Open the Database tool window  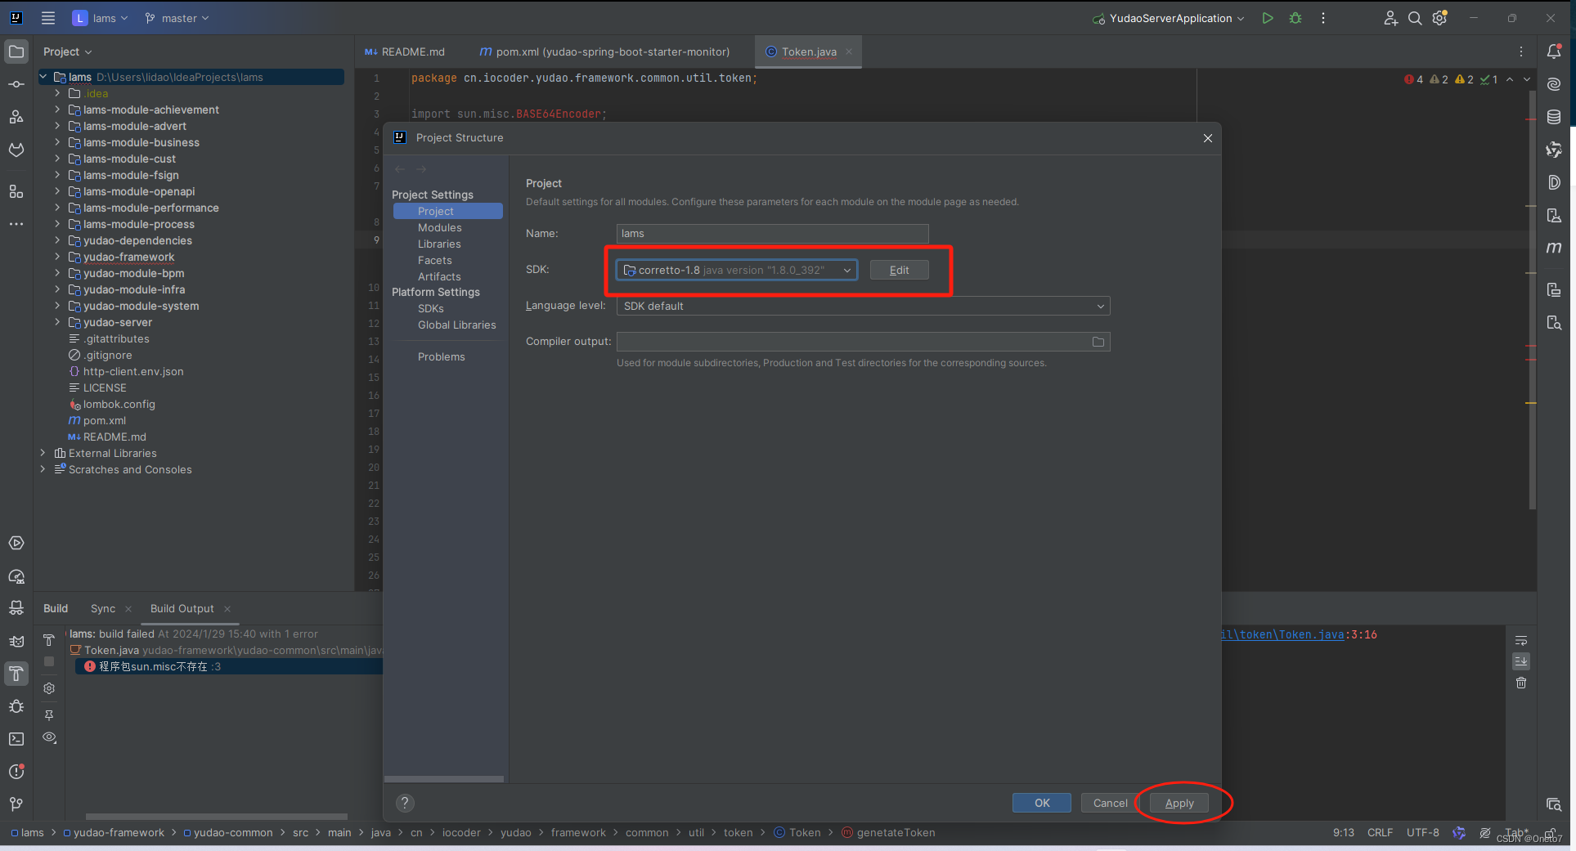(1554, 117)
